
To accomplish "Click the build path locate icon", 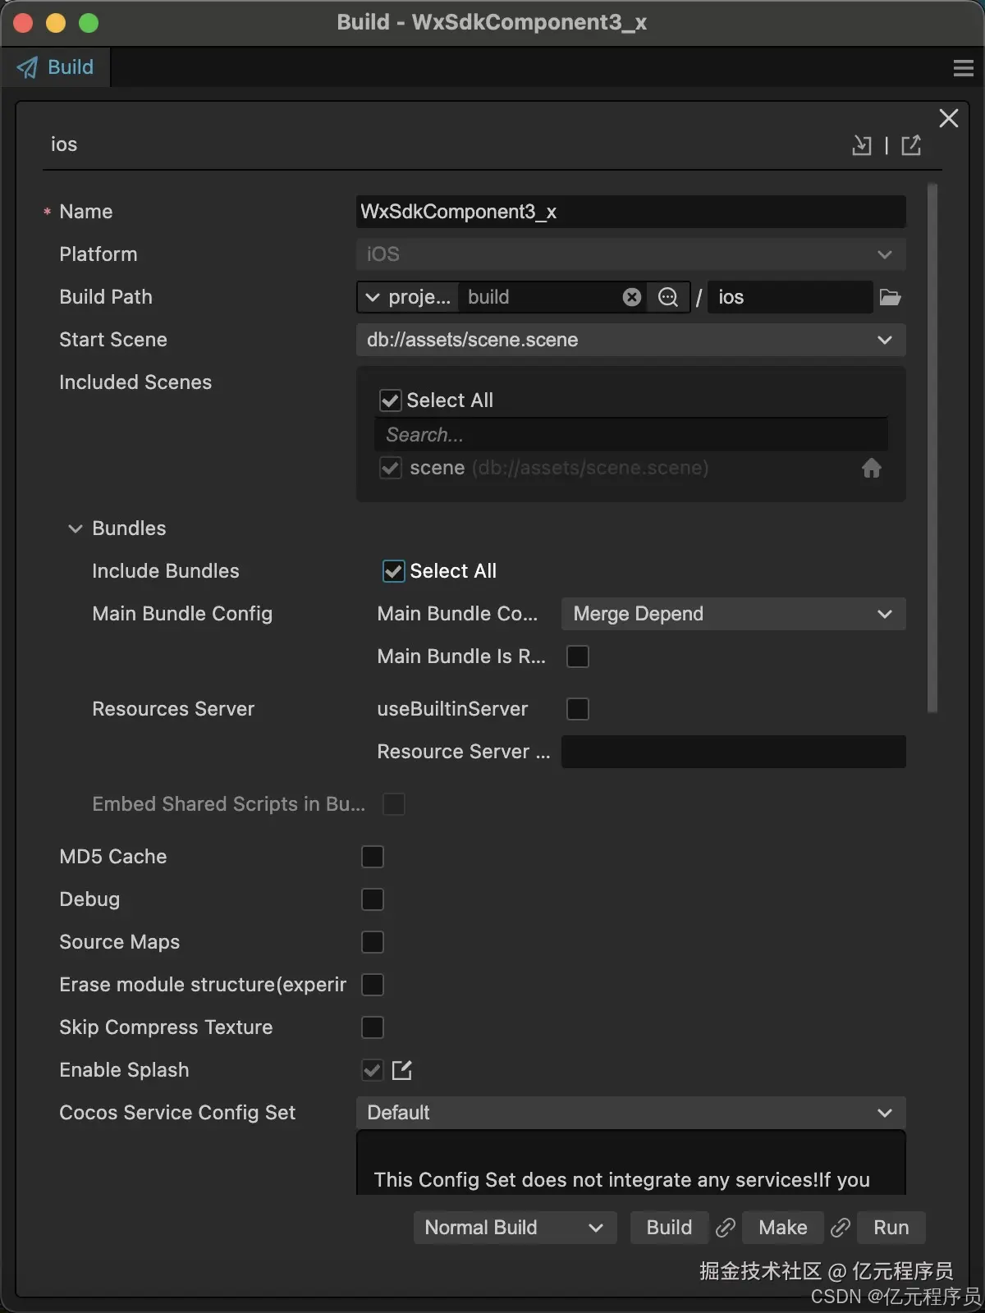I will tap(668, 297).
